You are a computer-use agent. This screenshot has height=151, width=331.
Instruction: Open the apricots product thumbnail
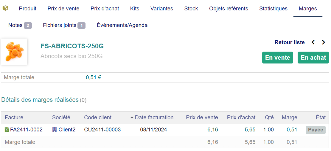14,52
